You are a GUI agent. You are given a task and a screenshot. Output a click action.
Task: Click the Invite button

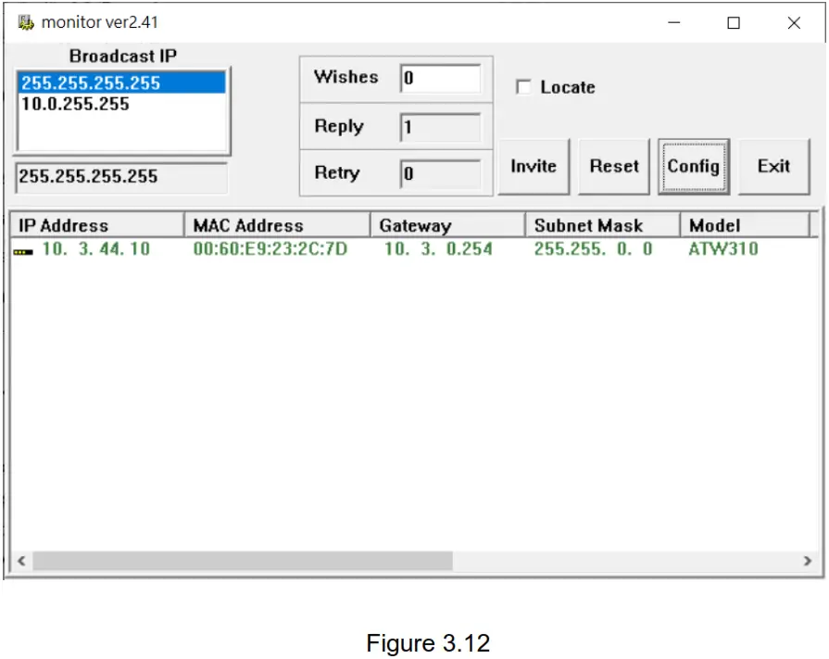[534, 167]
